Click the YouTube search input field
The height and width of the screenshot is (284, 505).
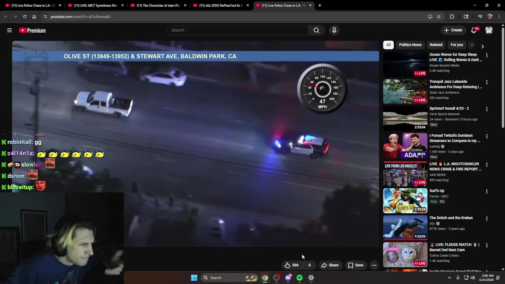click(238, 30)
